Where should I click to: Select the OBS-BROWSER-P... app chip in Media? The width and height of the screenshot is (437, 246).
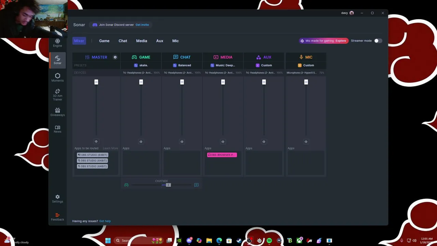[222, 155]
